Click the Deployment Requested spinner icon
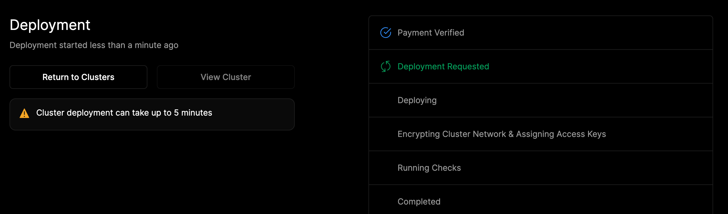Screen dimensions: 728x214 [x=386, y=66]
